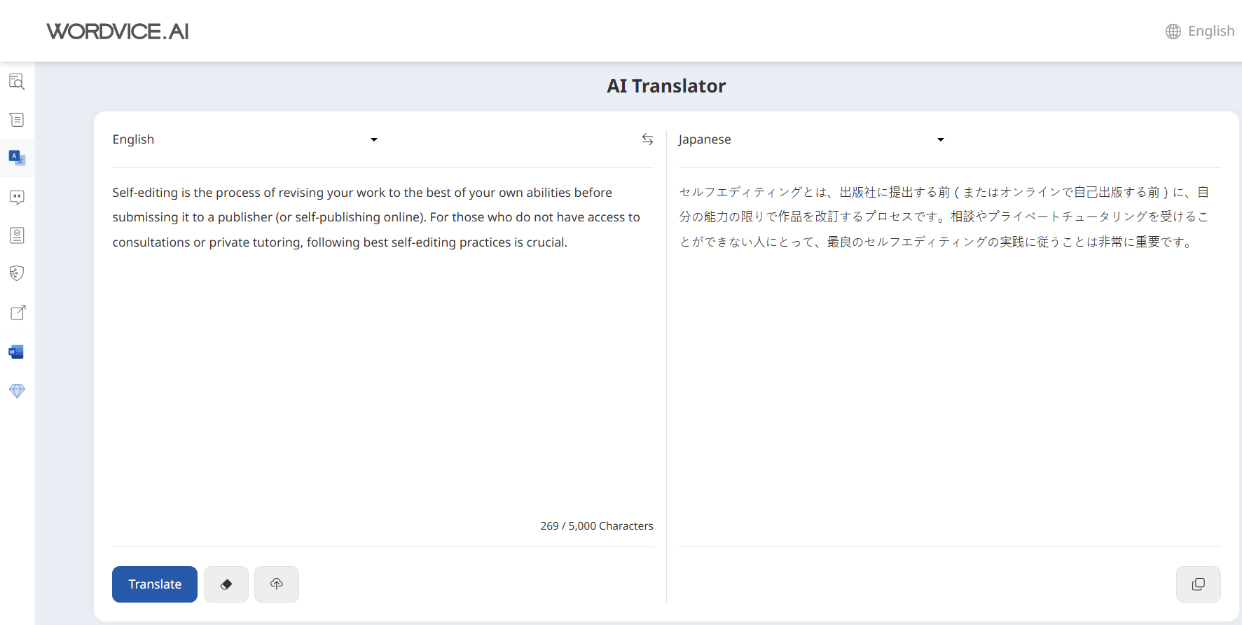
Task: Click the cloud upload file button
Action: (x=277, y=584)
